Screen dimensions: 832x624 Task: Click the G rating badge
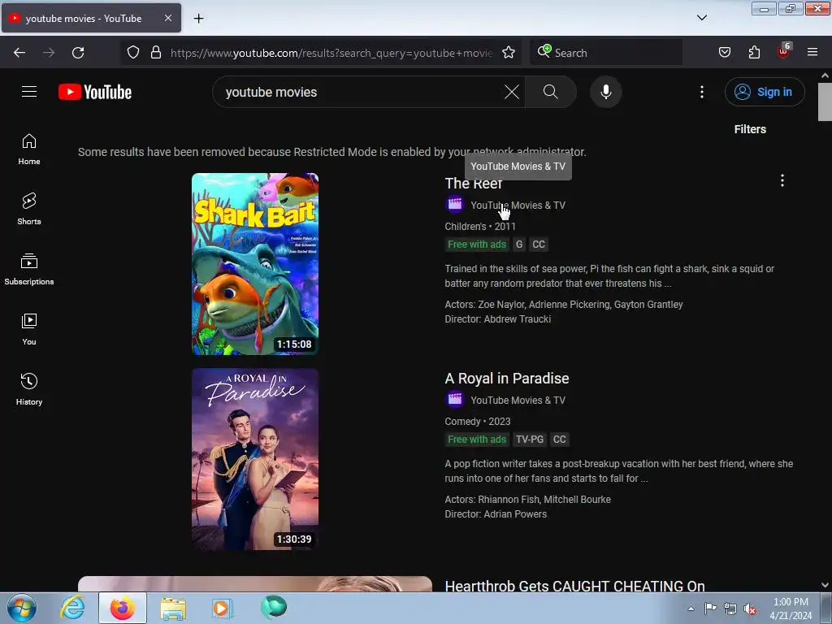coord(519,244)
